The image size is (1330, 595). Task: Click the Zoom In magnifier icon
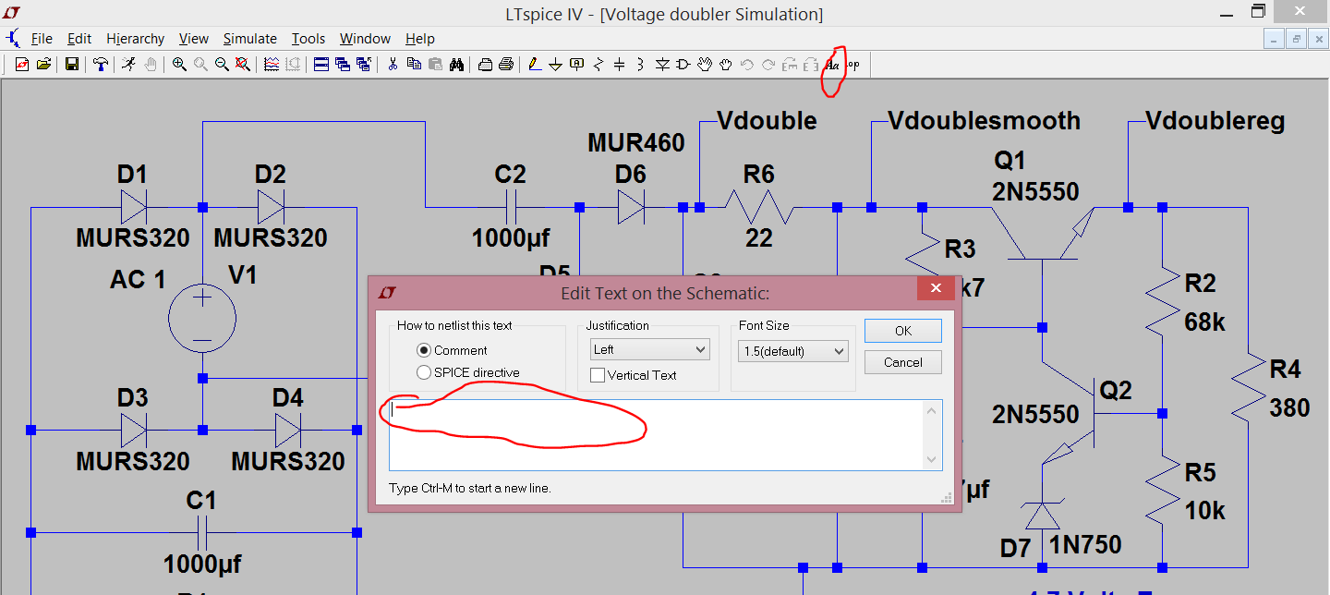click(x=179, y=64)
